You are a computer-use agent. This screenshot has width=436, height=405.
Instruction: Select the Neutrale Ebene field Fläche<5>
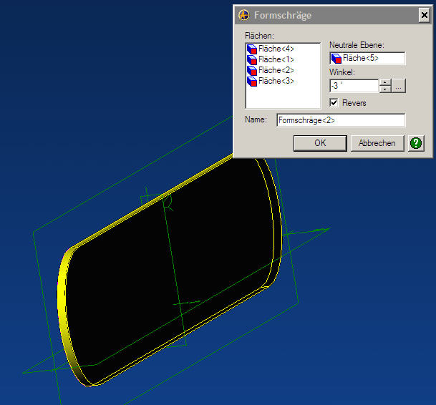(367, 58)
